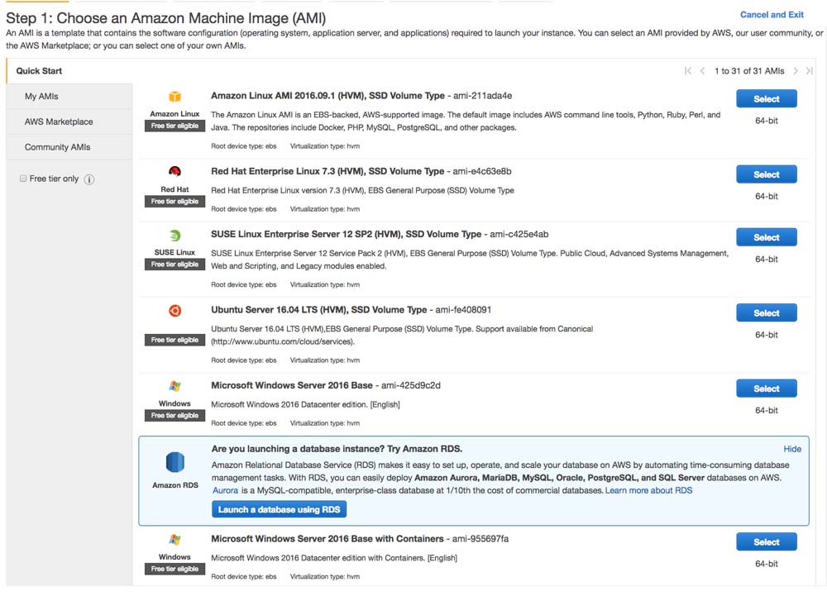Click Launch a database using RDS

(279, 510)
